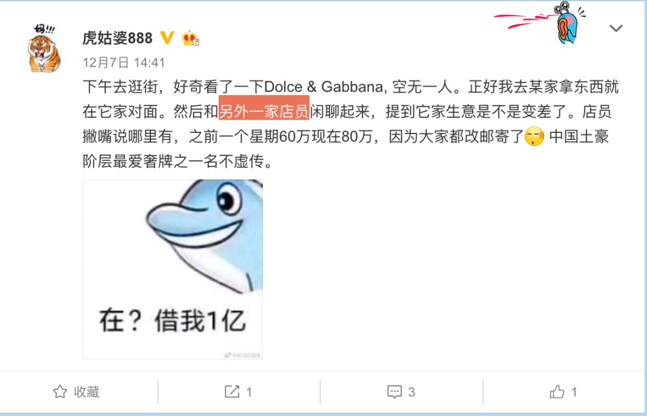Click the sweating emoji in post text
Image resolution: width=647 pixels, height=416 pixels.
click(534, 136)
